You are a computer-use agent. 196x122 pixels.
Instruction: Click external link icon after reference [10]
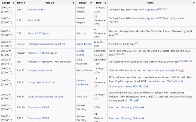(147, 86)
